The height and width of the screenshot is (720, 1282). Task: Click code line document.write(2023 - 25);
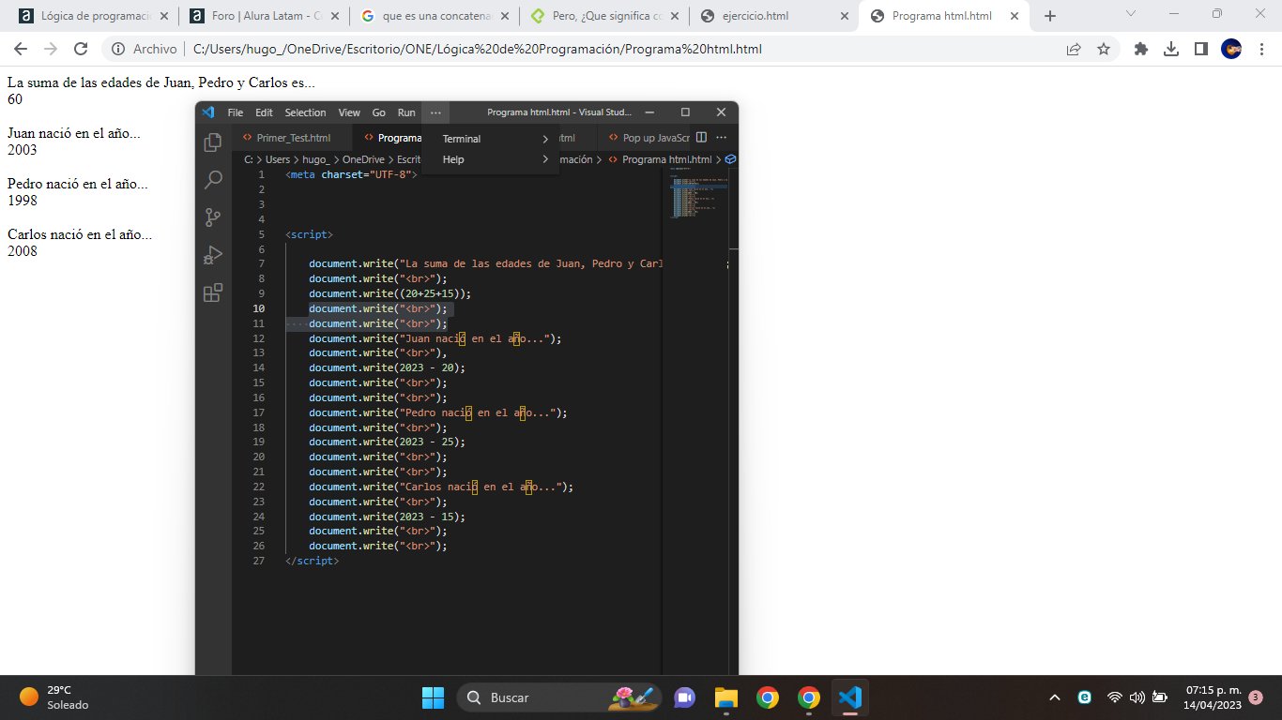(x=387, y=442)
